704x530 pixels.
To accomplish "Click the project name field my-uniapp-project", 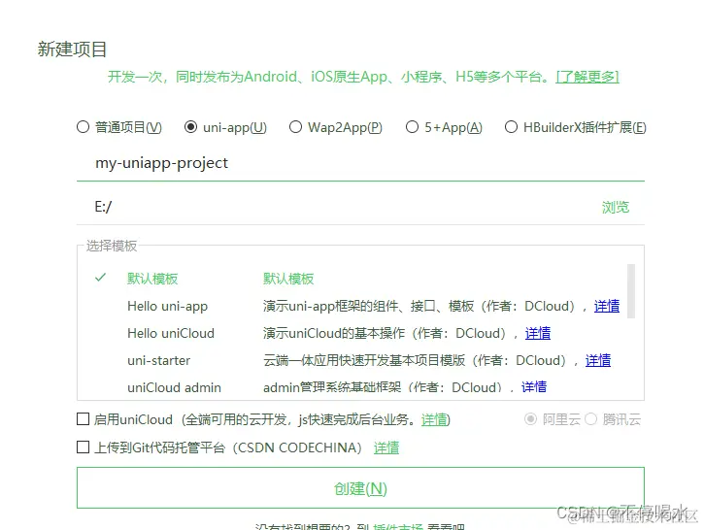I will (x=360, y=163).
